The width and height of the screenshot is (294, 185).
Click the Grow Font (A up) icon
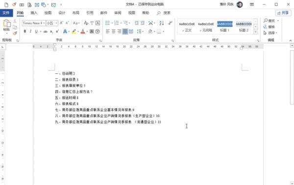click(61, 23)
